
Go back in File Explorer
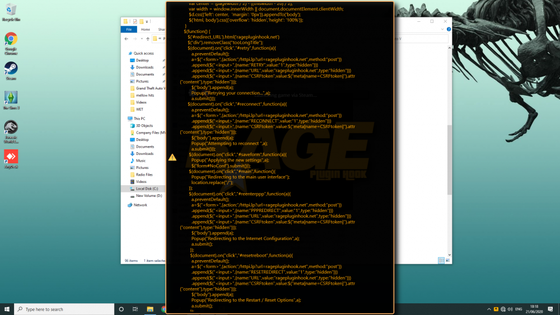click(x=127, y=39)
